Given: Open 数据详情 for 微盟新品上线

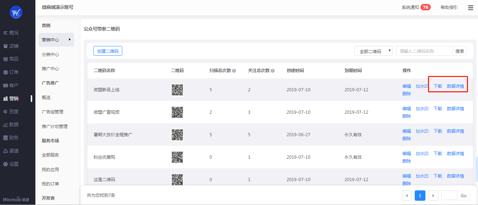Looking at the screenshot, I should coord(455,86).
